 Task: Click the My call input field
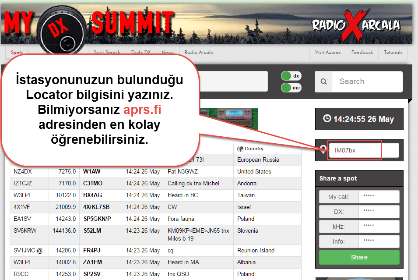(379, 197)
